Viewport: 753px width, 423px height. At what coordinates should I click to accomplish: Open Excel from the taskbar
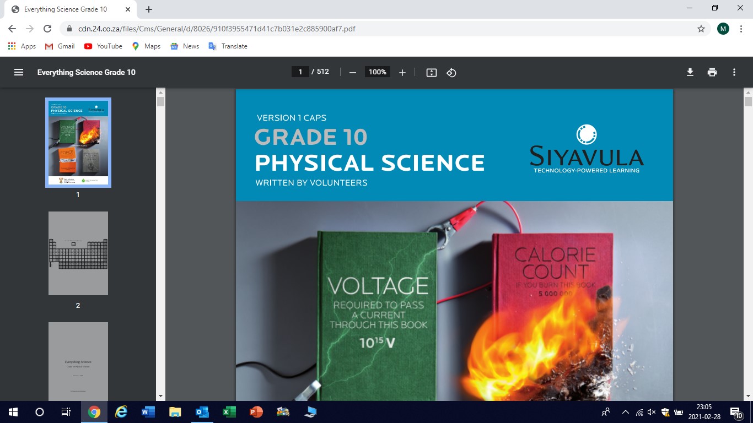coord(229,411)
